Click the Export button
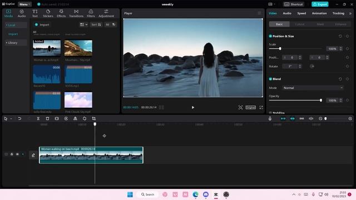The height and width of the screenshot is (200, 356). 320,4
